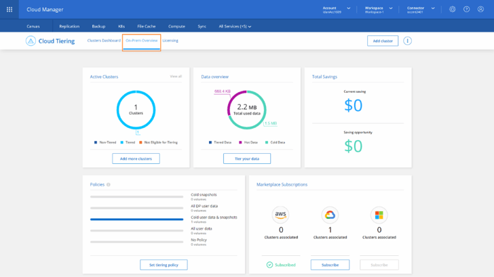
Task: Open the user profile icon
Action: pos(480,9)
